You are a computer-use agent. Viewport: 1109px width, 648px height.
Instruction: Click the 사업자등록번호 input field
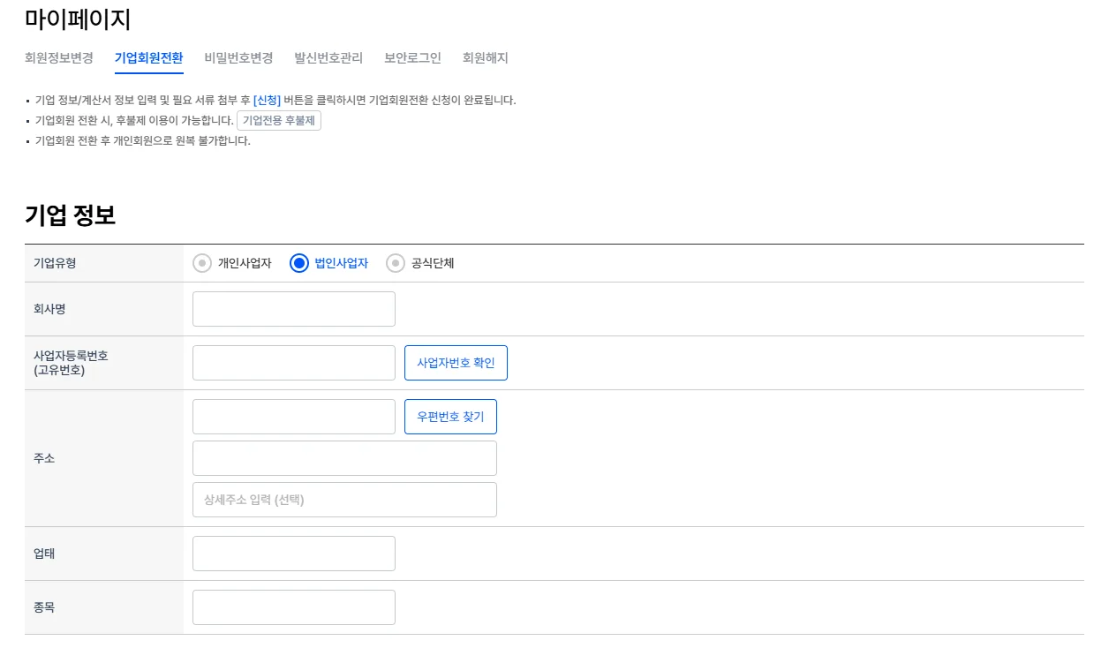pos(293,363)
